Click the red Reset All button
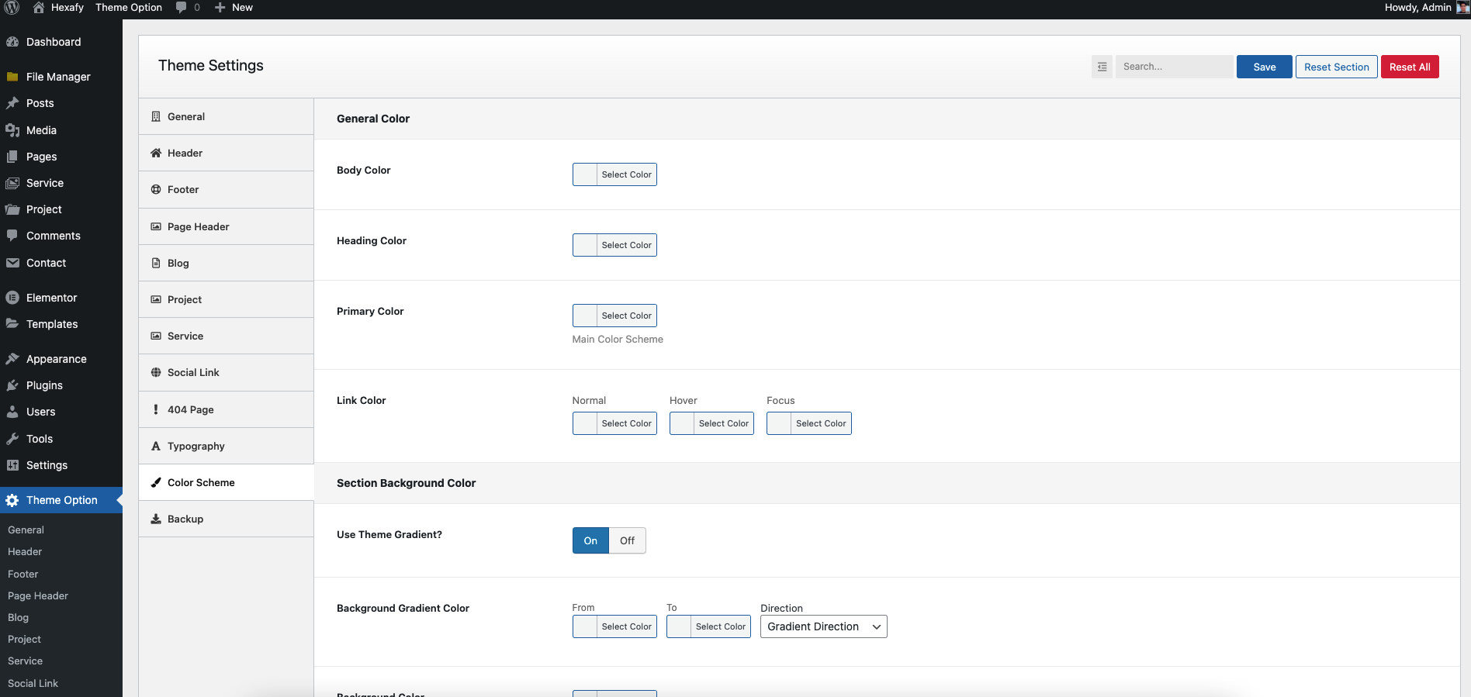 [1410, 67]
